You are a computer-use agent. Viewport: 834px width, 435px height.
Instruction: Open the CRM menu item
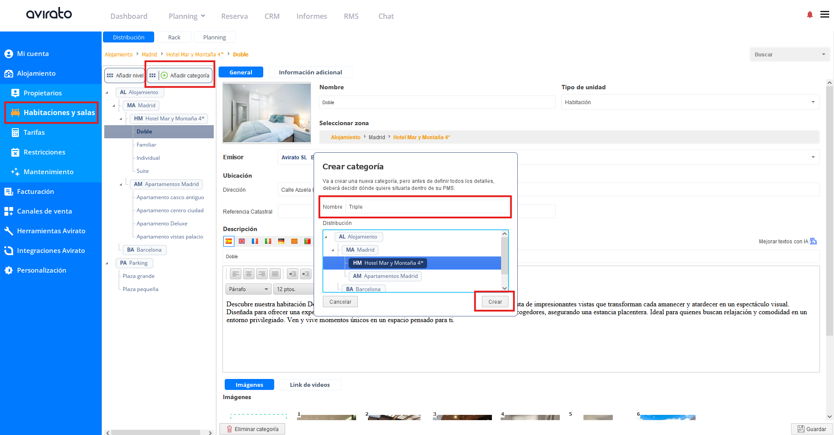click(x=272, y=16)
